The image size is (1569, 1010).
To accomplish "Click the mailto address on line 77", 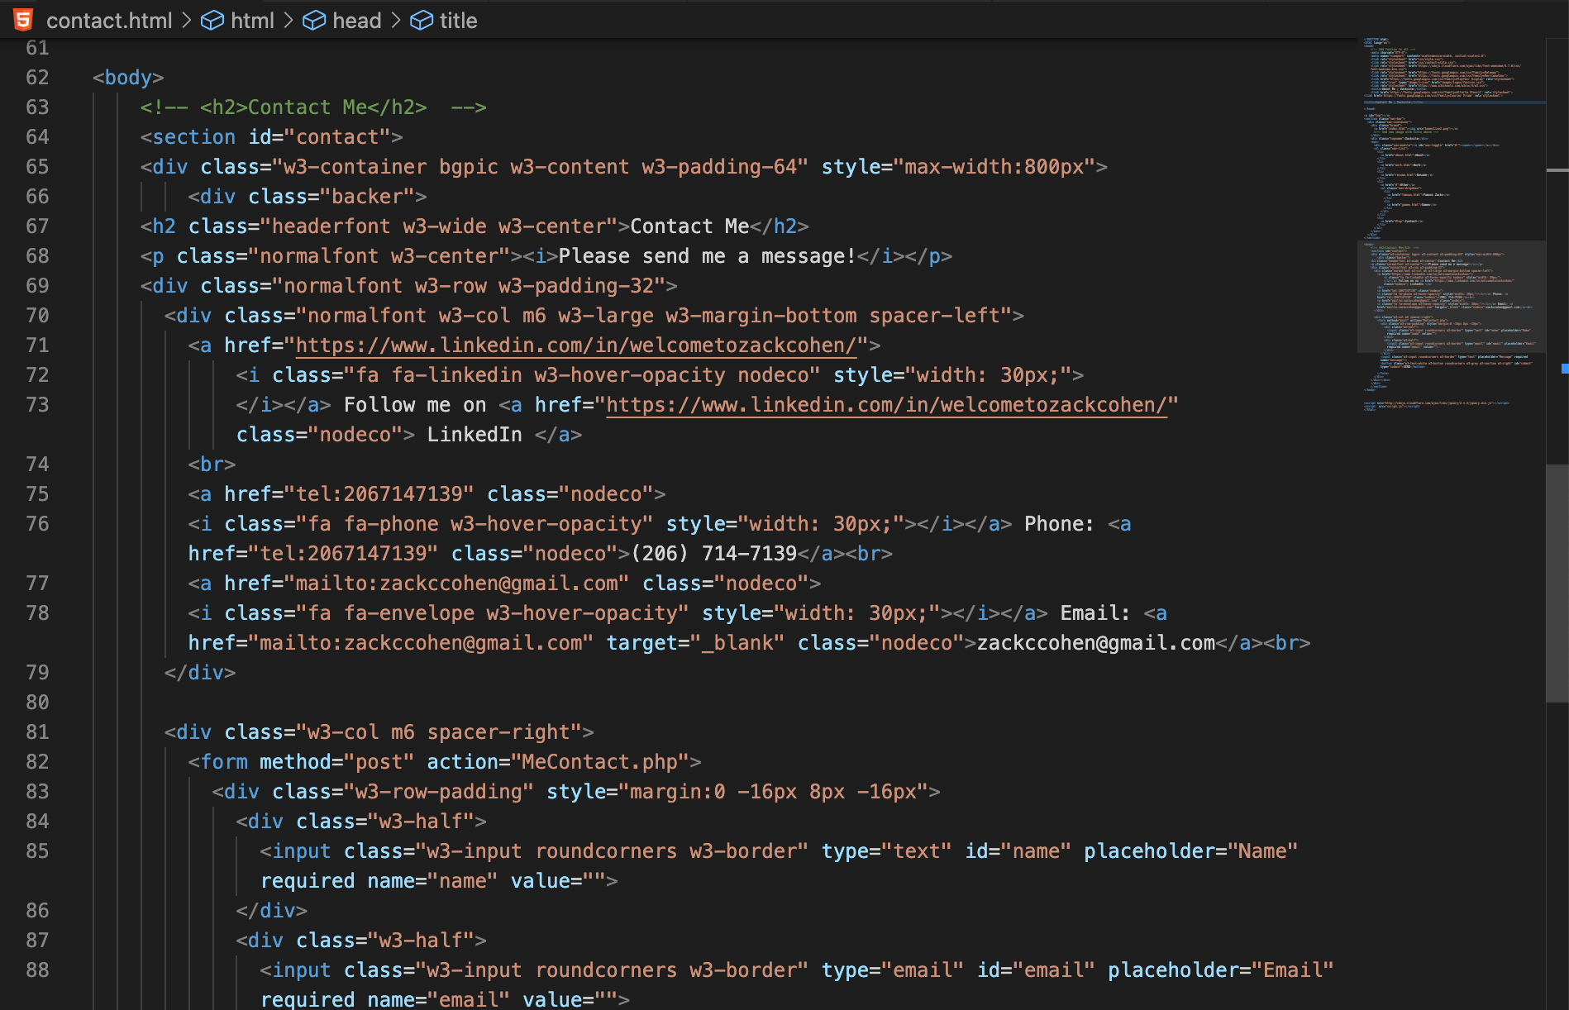I will [x=457, y=584].
